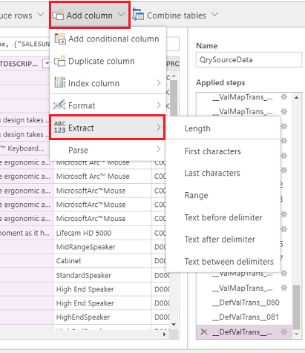
Task: Choose Text between delimiters
Action: (x=229, y=262)
